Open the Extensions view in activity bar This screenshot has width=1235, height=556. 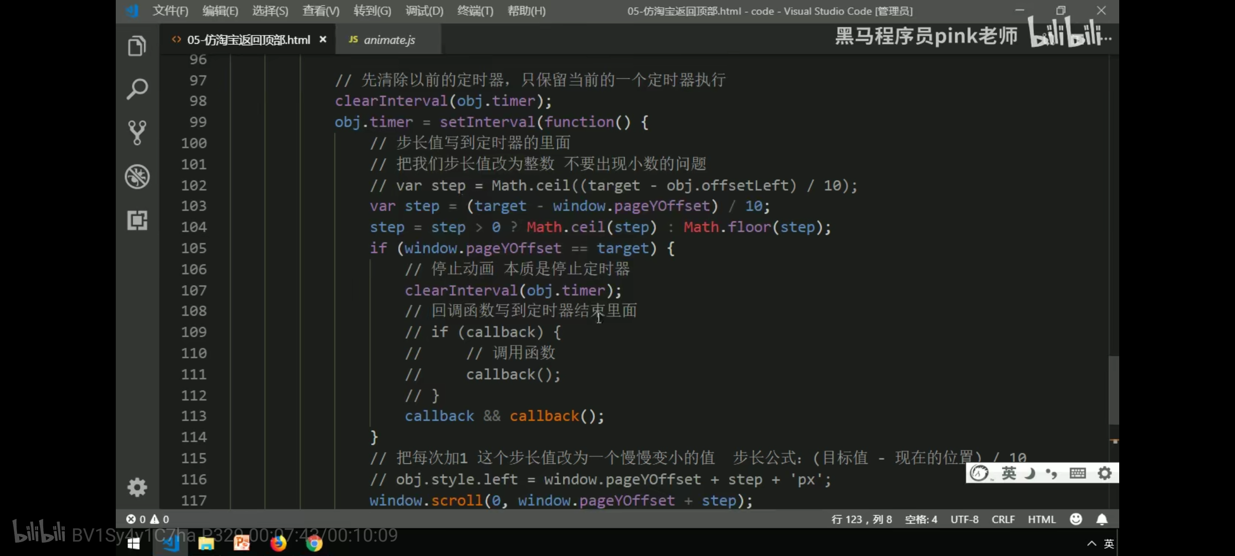(x=137, y=220)
